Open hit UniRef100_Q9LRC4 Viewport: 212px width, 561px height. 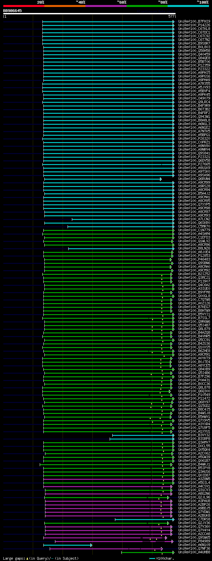pos(194,102)
